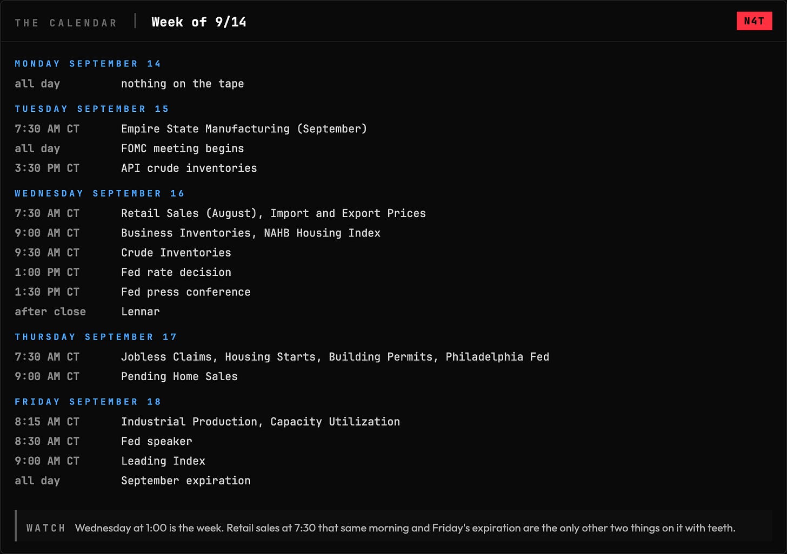The image size is (787, 554).
Task: Click the '1:00 PM CT' time
Action: click(x=47, y=272)
